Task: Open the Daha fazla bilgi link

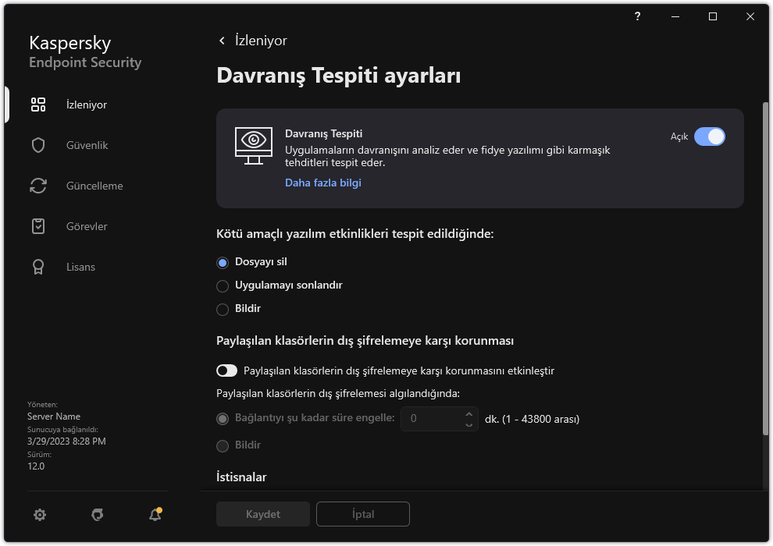Action: click(322, 183)
